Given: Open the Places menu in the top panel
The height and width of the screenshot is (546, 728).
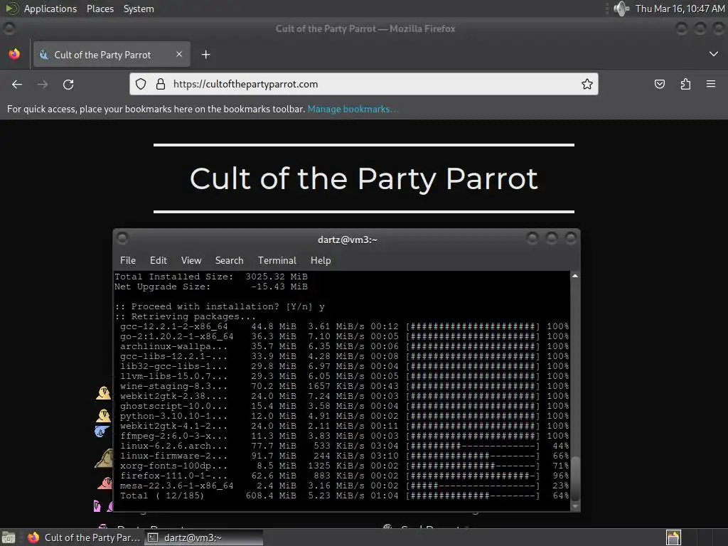Looking at the screenshot, I should pos(100,9).
